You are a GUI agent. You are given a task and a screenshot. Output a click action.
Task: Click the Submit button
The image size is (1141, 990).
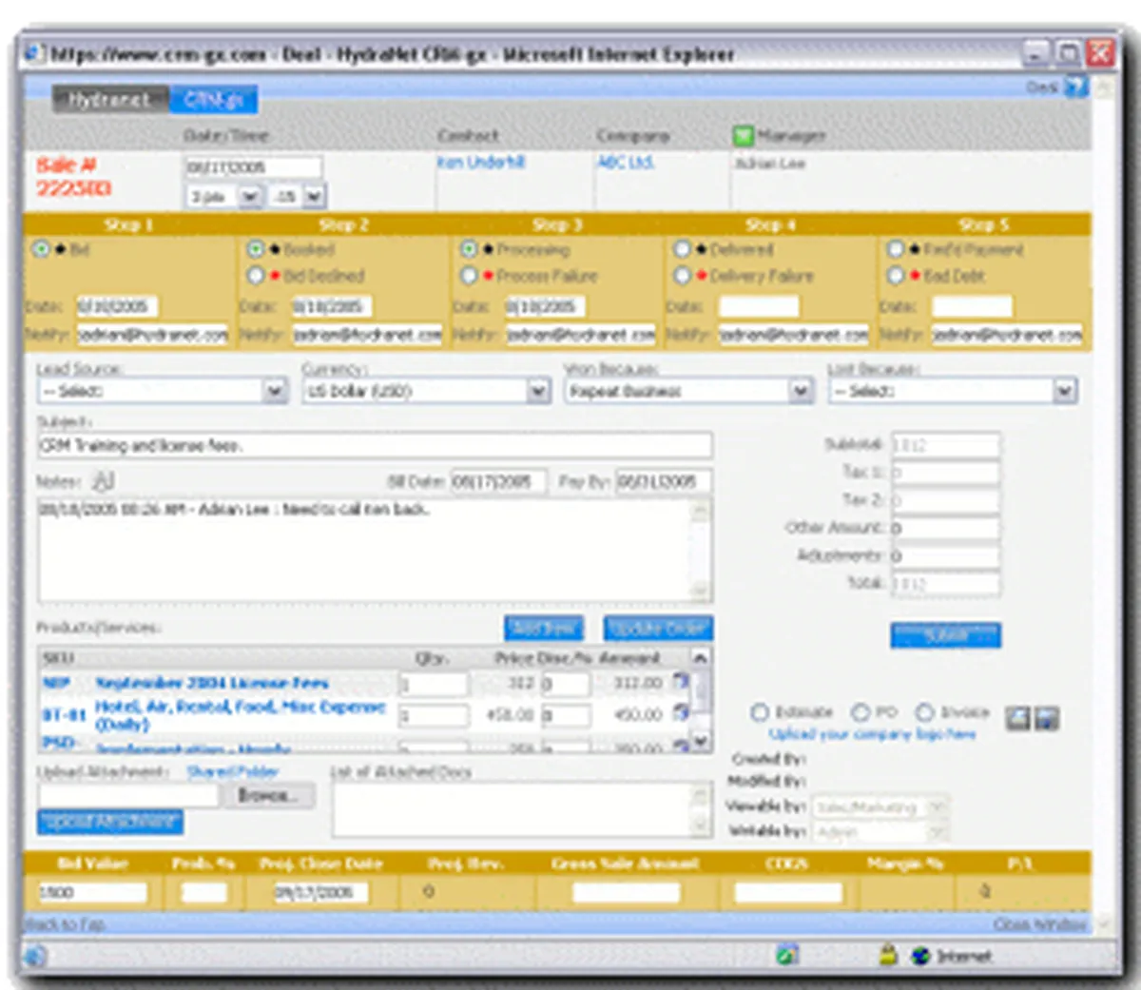pos(946,635)
